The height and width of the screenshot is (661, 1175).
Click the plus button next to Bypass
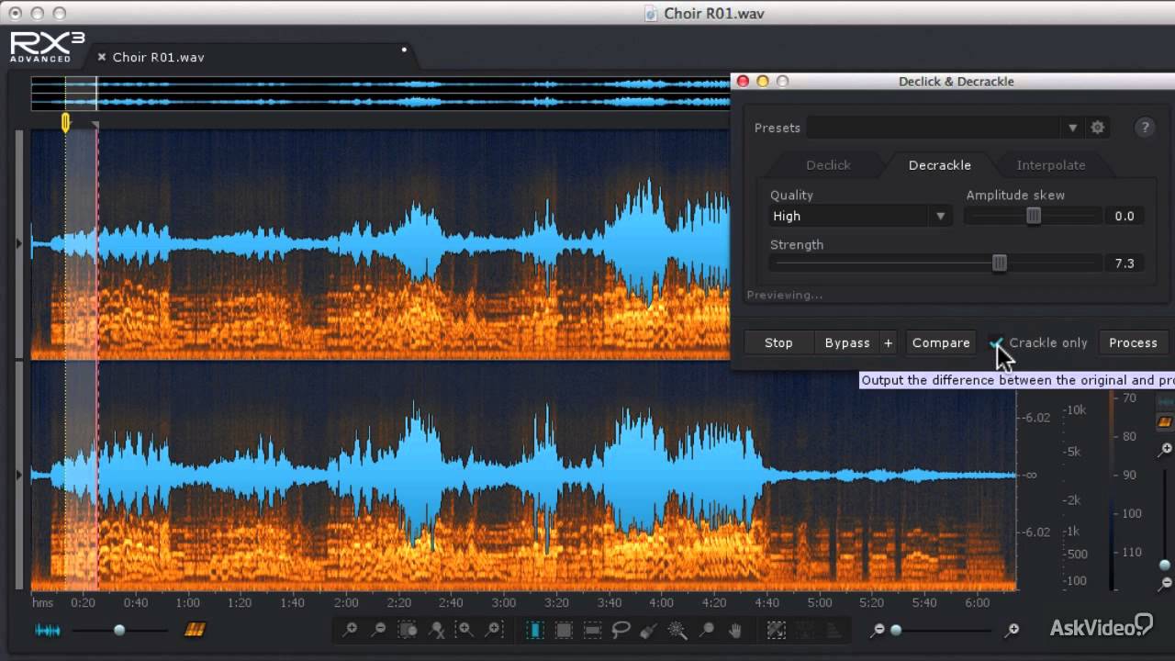[888, 342]
